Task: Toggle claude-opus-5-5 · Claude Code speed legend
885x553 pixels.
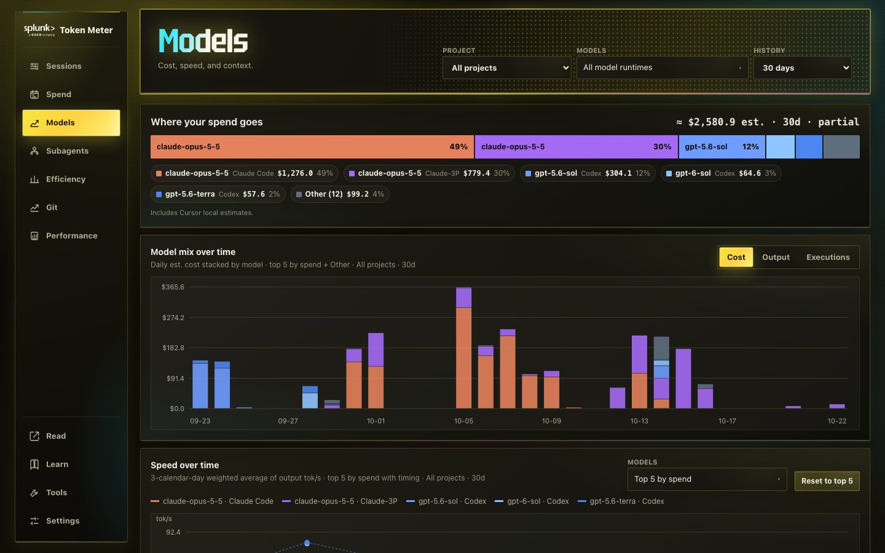Action: pos(212,501)
